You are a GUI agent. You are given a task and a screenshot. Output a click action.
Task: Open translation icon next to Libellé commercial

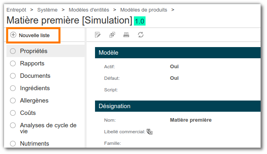click(x=150, y=132)
